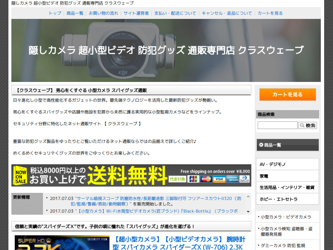Click the arrow icon beside the 商品一覧 sidebar header

pyautogui.click(x=261, y=145)
